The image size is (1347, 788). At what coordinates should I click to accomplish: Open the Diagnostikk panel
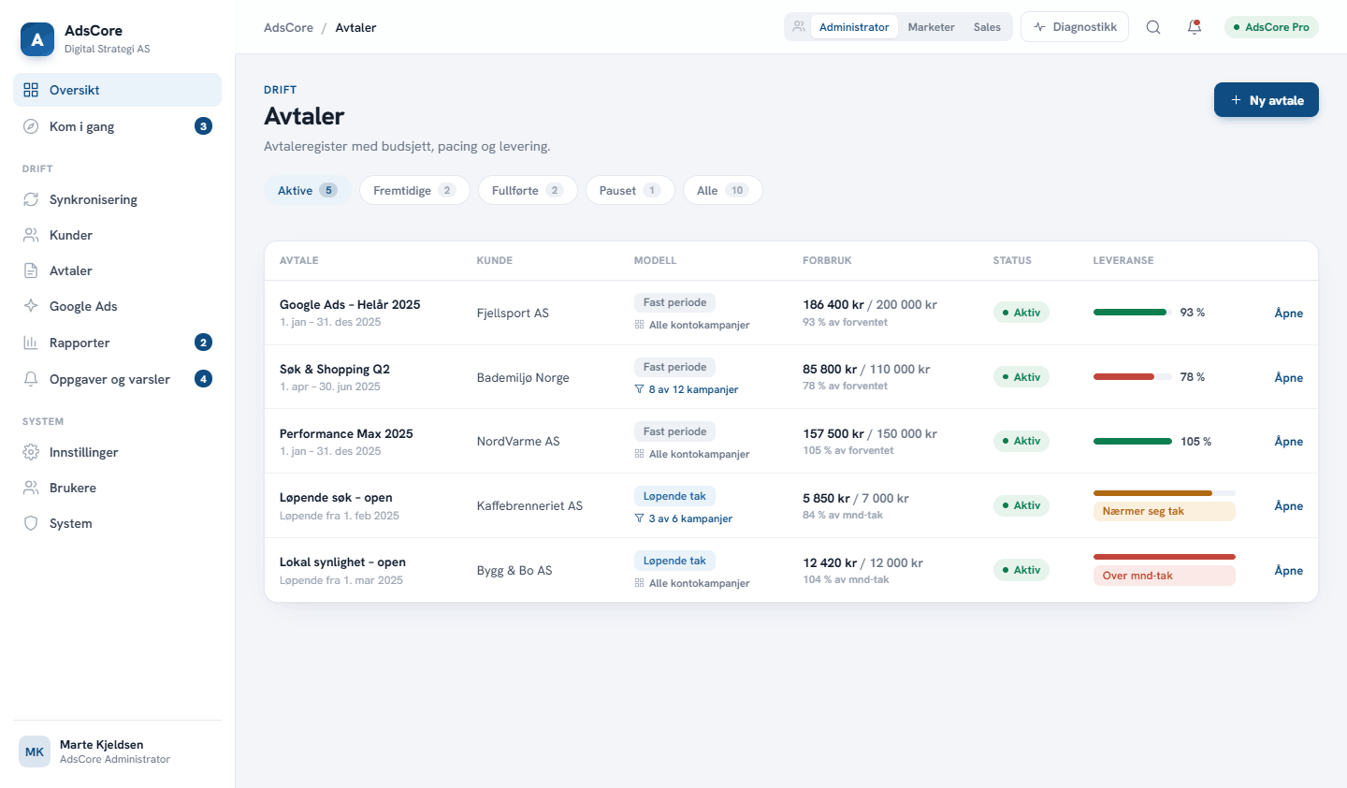[1075, 27]
